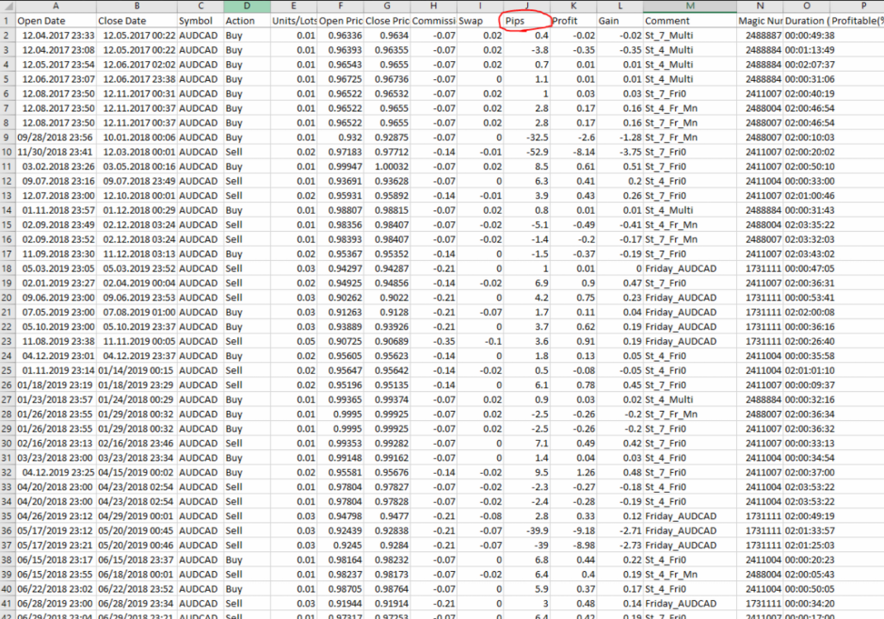Click 'Sell' in row 23
Viewport: 884px width, 619px height.
234,342
